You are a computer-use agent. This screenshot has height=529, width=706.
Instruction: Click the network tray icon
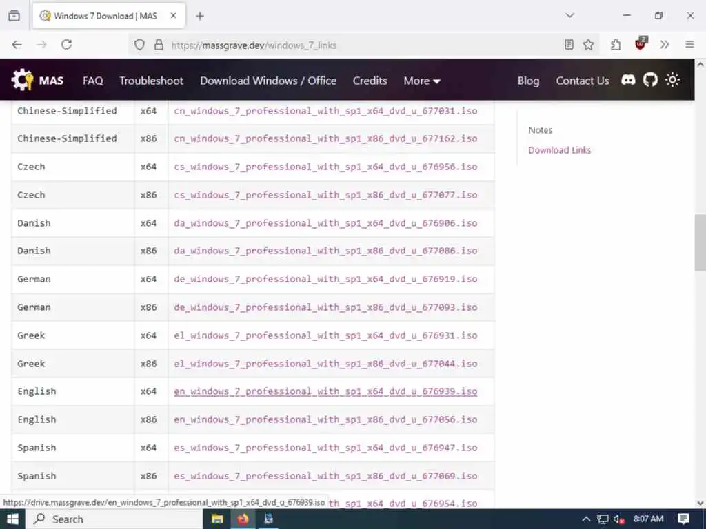tap(603, 519)
